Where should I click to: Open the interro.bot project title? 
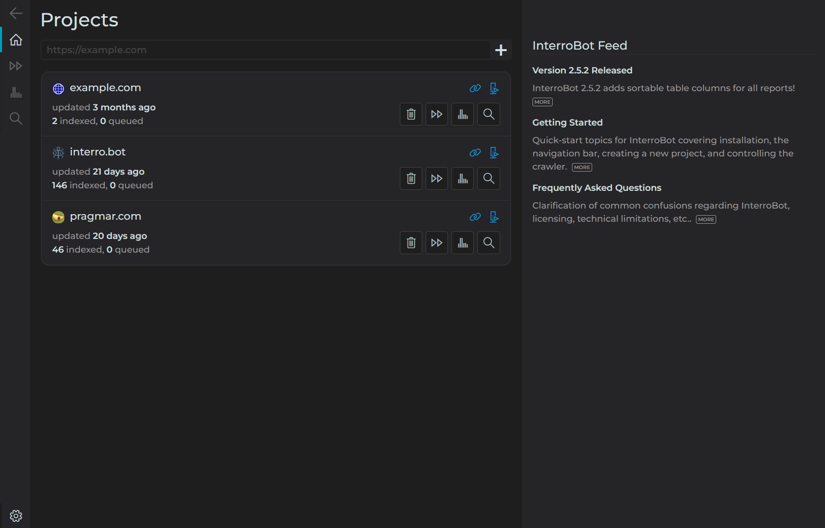point(98,152)
